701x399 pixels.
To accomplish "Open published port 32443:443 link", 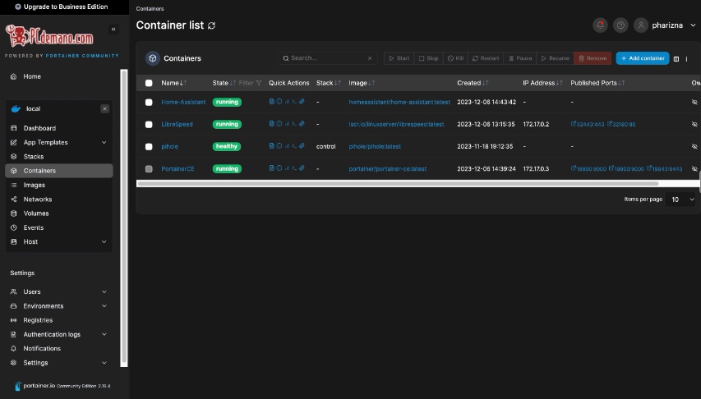I will point(588,124).
